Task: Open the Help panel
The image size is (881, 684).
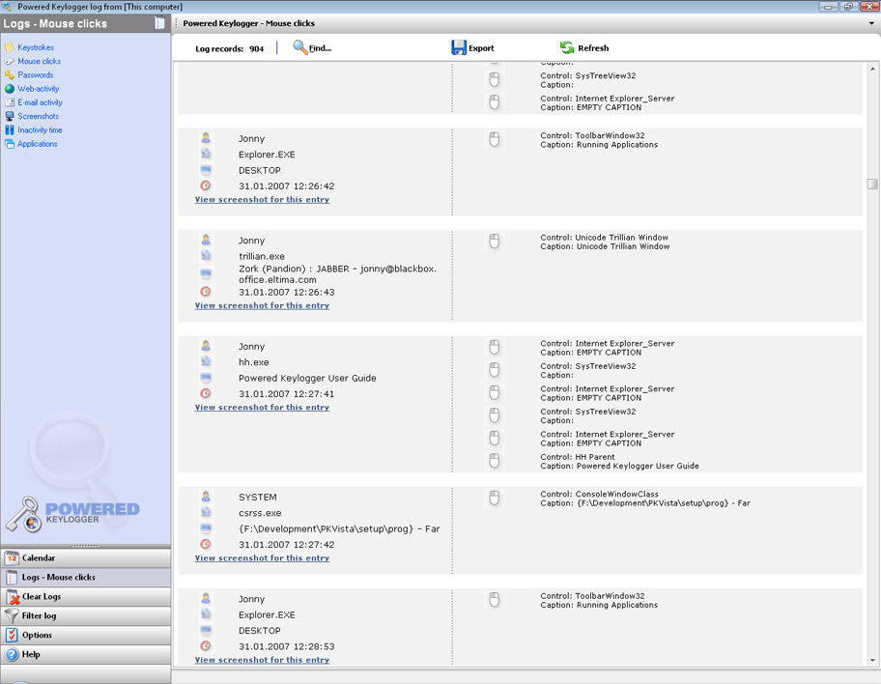Action: pyautogui.click(x=85, y=654)
